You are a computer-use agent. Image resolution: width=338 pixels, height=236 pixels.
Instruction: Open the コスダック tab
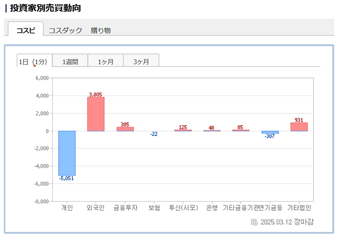point(65,30)
